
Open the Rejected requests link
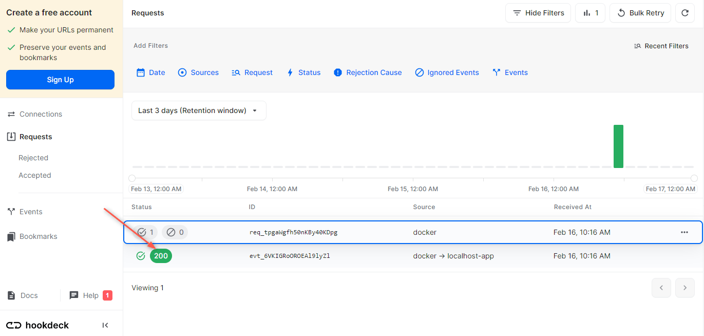tap(33, 158)
